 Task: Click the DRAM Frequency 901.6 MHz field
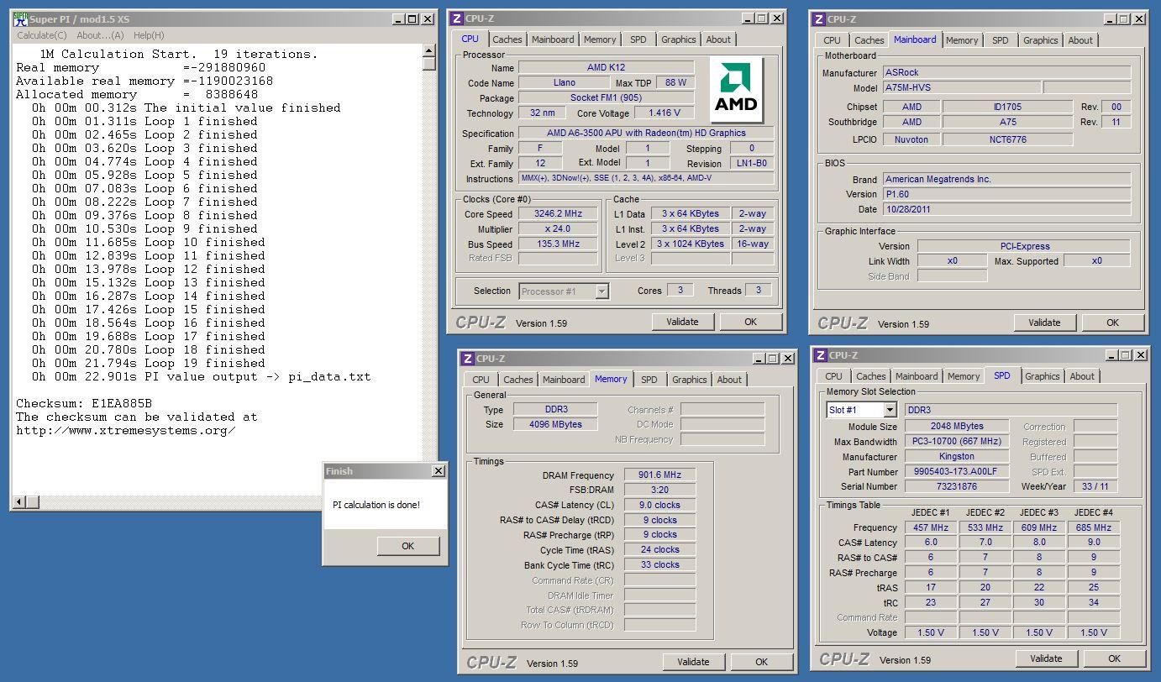point(659,475)
